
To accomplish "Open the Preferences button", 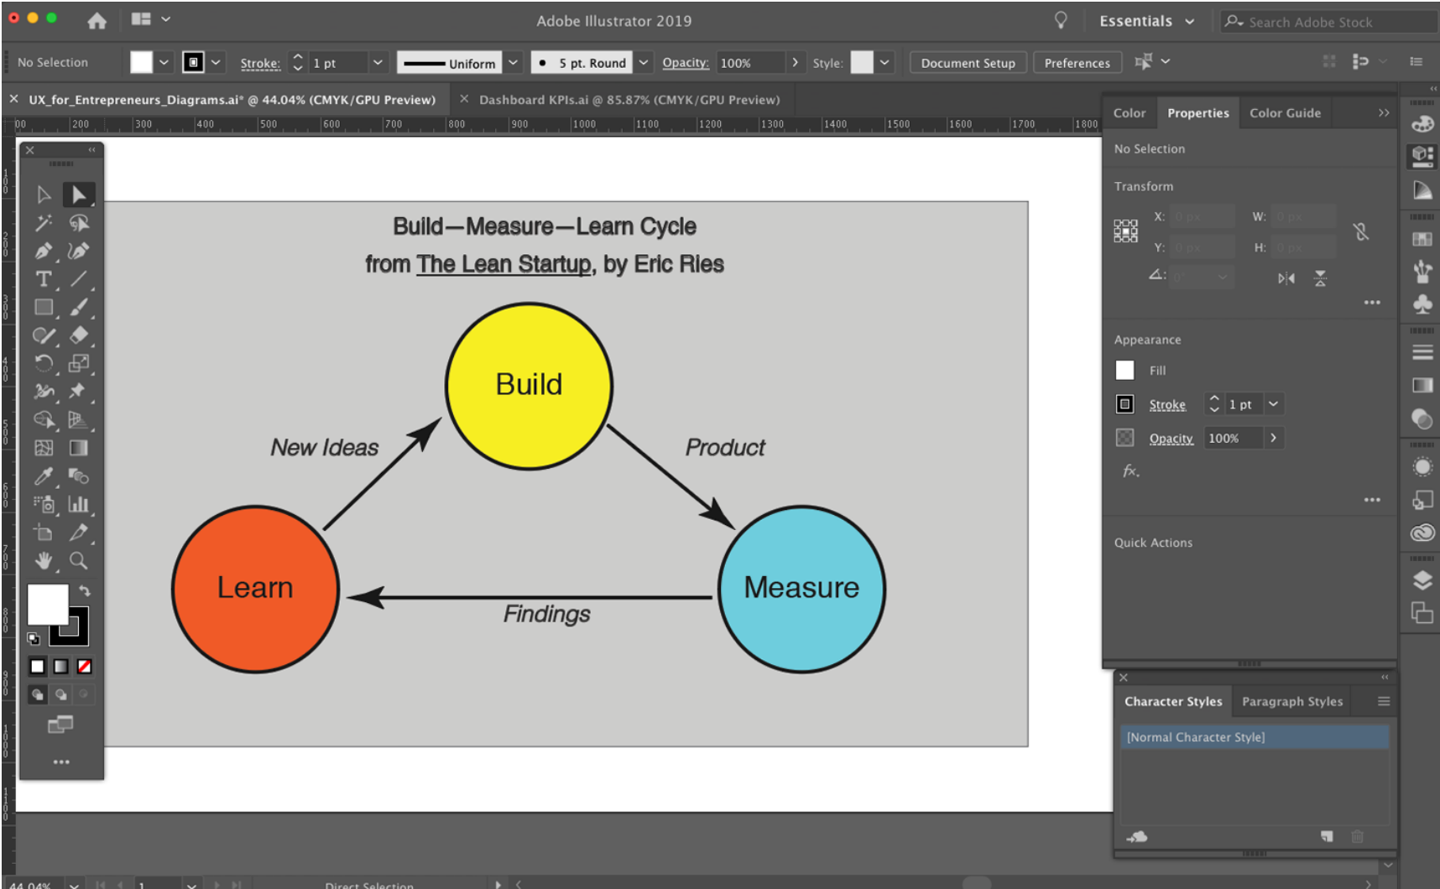I will click(1077, 63).
